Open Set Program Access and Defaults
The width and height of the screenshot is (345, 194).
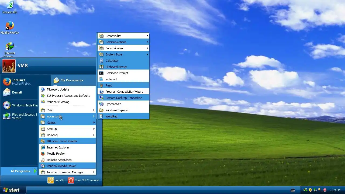(x=67, y=96)
